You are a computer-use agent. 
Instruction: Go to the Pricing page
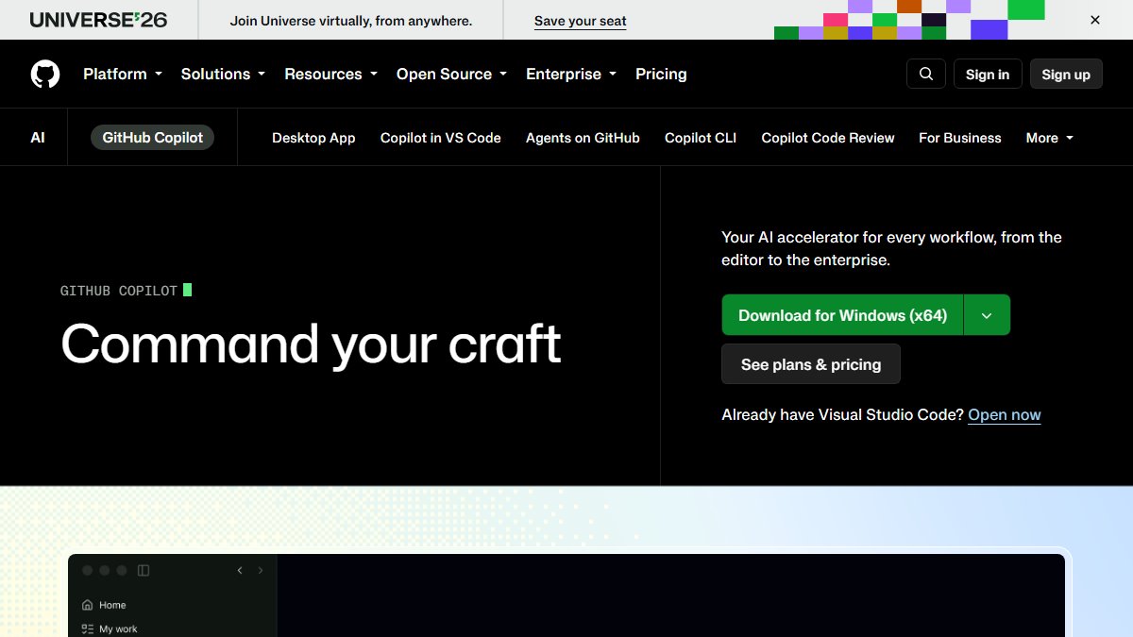point(661,74)
